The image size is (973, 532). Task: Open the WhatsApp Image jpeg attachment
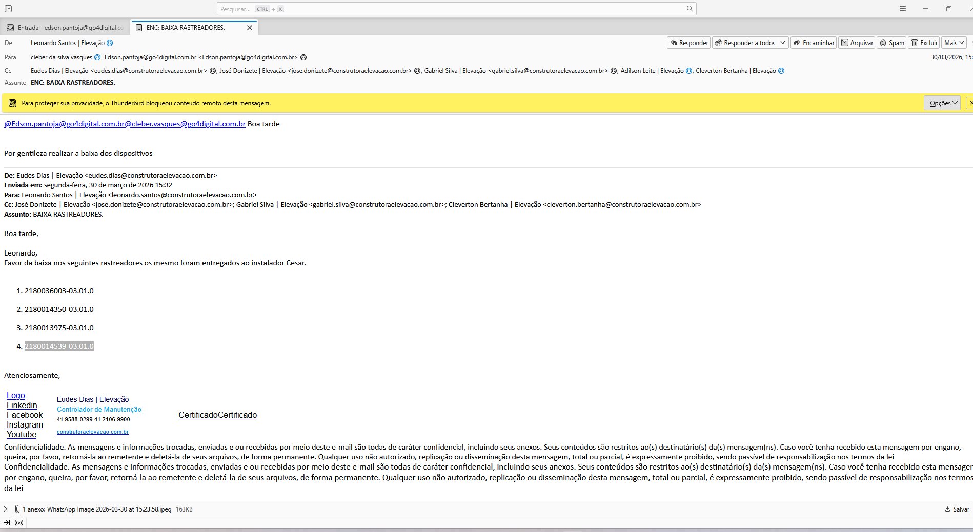(x=97, y=509)
